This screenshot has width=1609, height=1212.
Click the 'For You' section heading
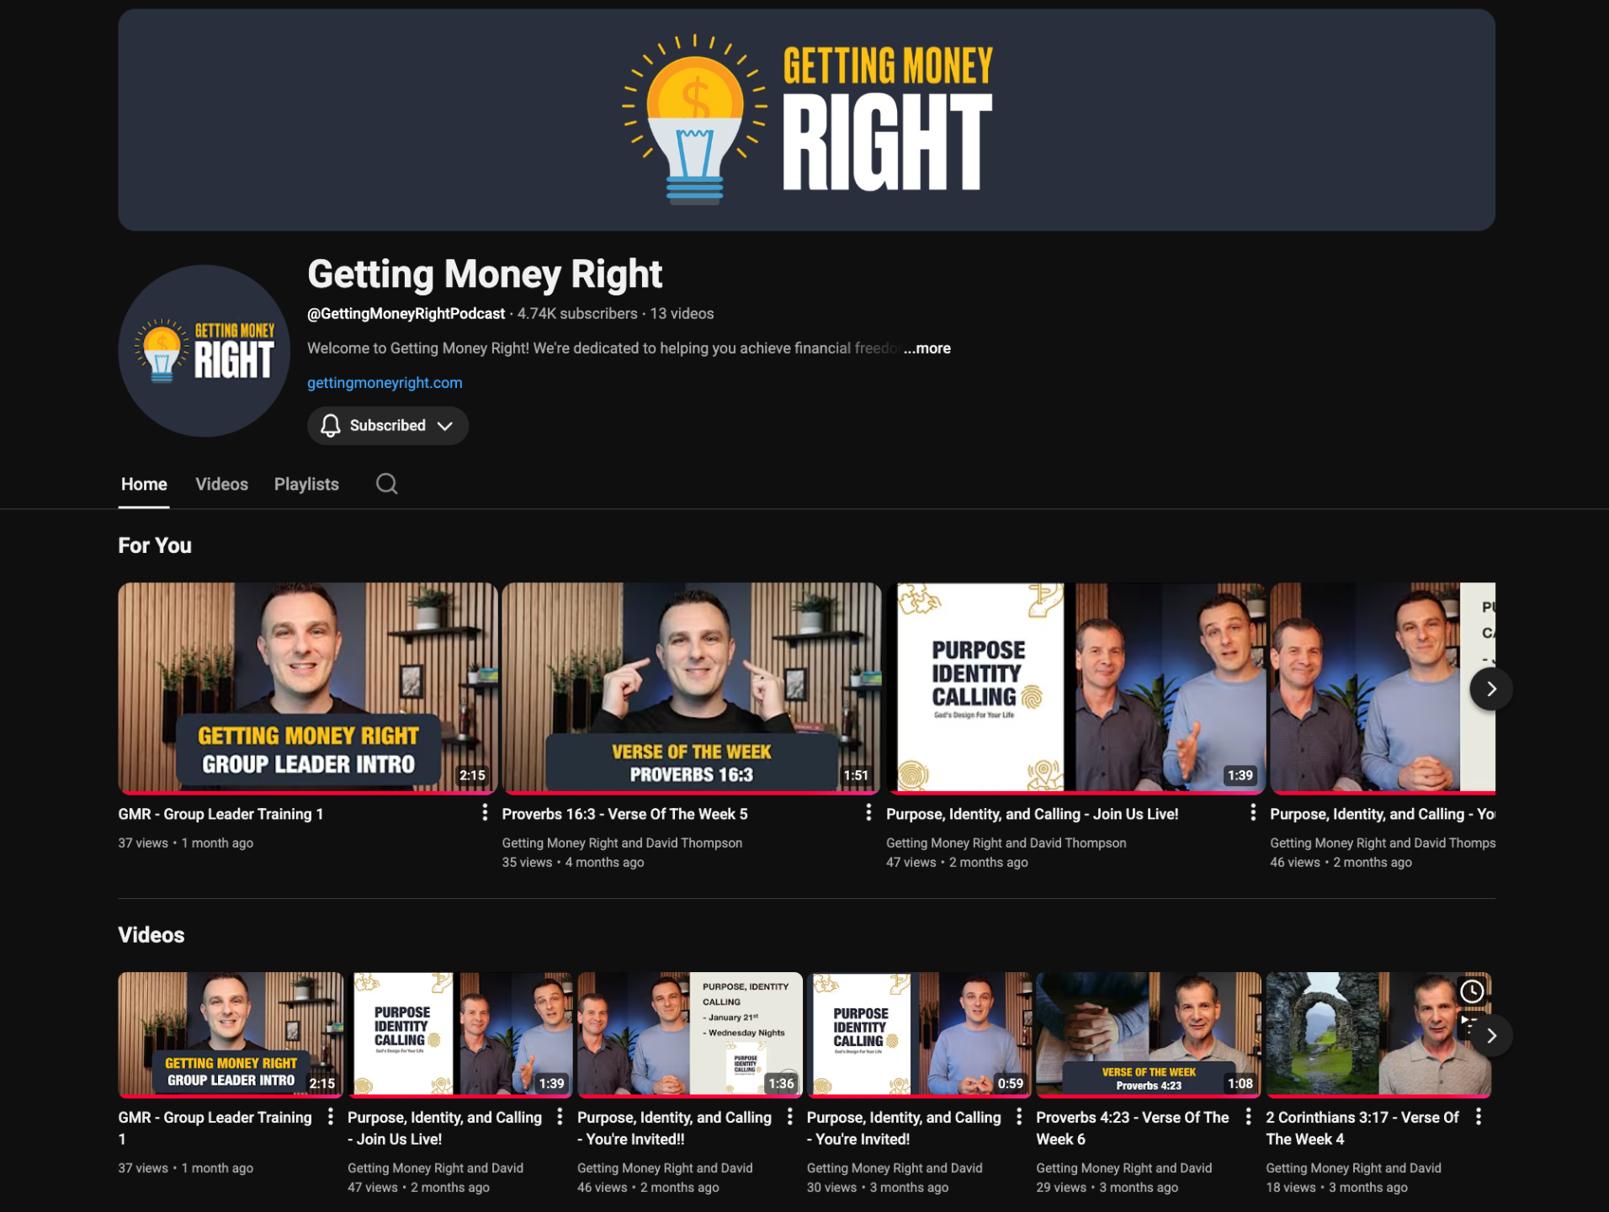coord(155,546)
